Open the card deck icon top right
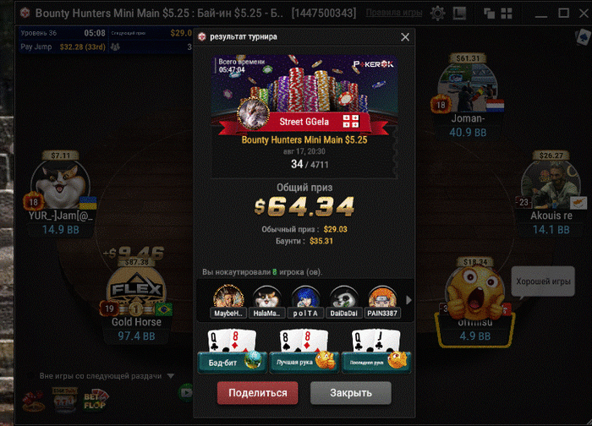This screenshot has height=426, width=592. click(x=582, y=37)
